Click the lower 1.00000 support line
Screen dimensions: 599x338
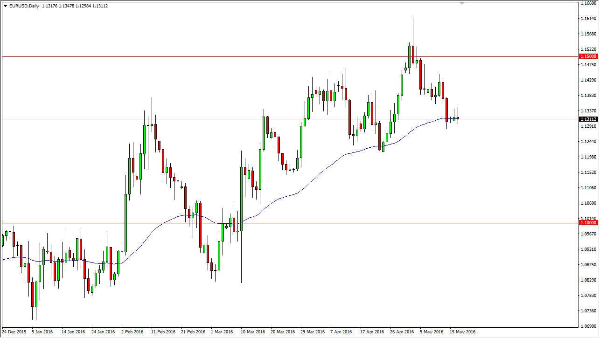click(327, 224)
